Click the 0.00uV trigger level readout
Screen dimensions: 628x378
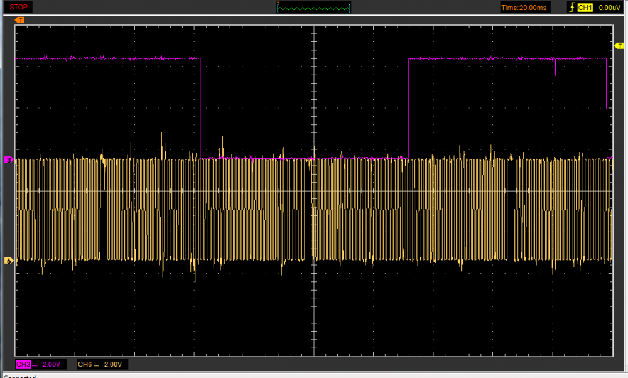[x=609, y=8]
